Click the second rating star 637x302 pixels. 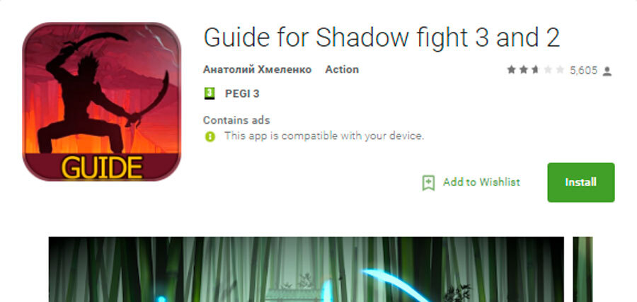click(522, 70)
